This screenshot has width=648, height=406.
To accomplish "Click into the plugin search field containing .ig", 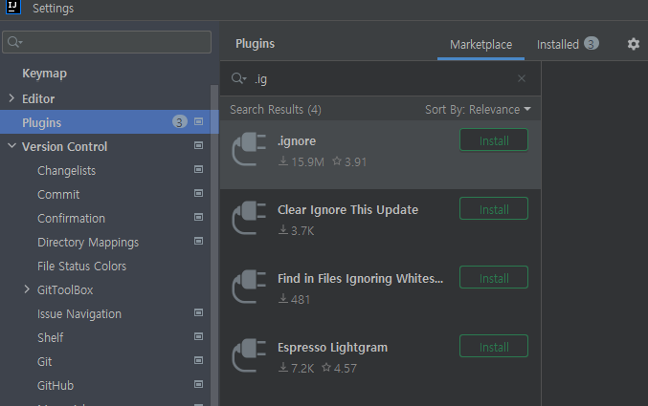I will [x=380, y=78].
